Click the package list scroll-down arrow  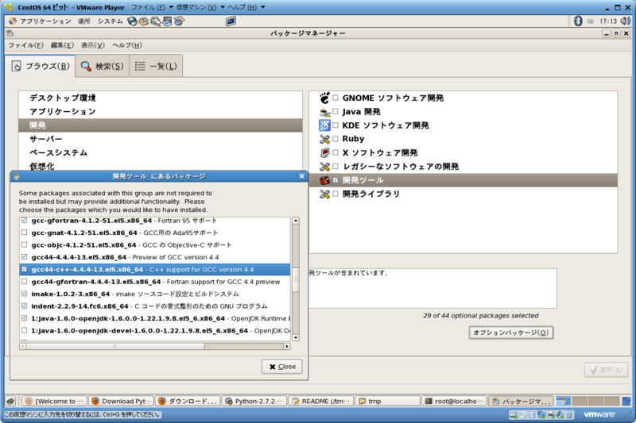tap(296, 337)
